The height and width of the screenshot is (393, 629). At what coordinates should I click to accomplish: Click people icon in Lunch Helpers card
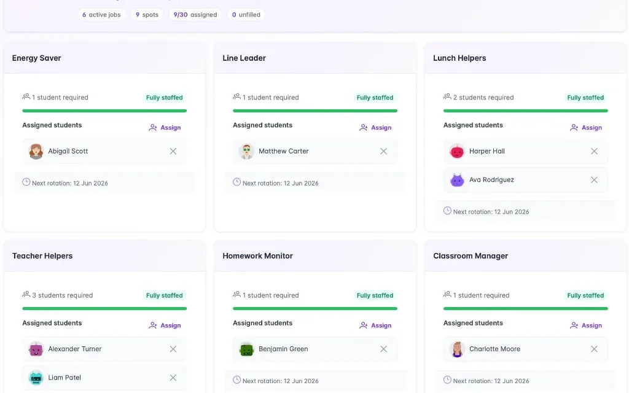point(447,96)
